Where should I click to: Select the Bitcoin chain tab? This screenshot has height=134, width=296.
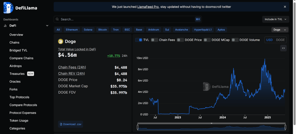(x=103, y=30)
